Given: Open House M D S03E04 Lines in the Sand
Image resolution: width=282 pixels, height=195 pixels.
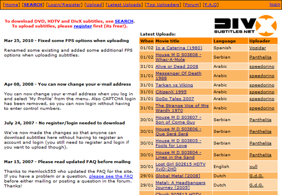Looking at the screenshot, I should click(179, 155).
